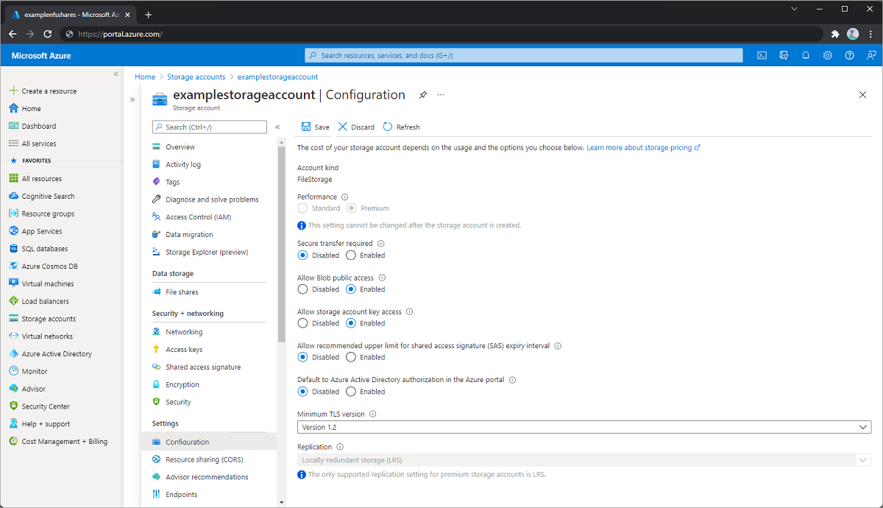This screenshot has height=508, width=883.
Task: Open the Minimum TLS version dropdown
Action: coord(584,427)
